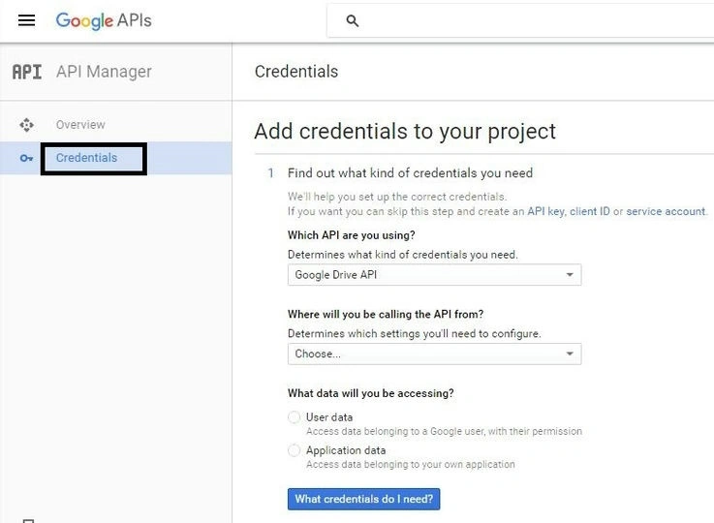Select the User data radio option
Screen dimensions: 714x523
pos(295,416)
